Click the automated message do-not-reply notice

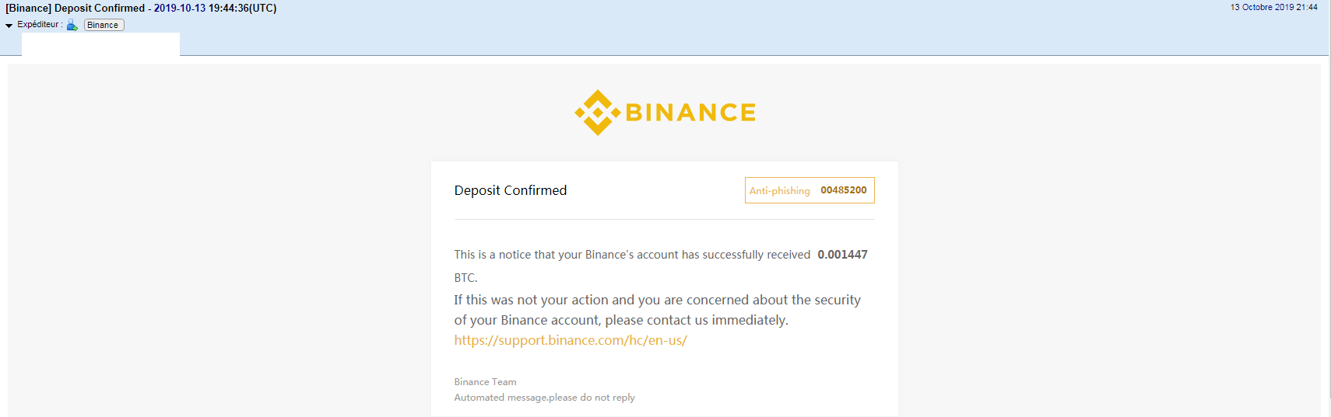544,398
